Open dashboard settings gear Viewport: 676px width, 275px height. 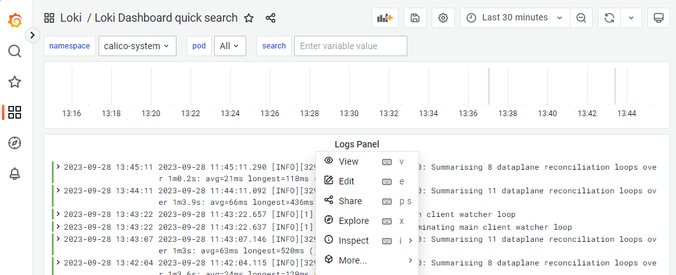[443, 18]
